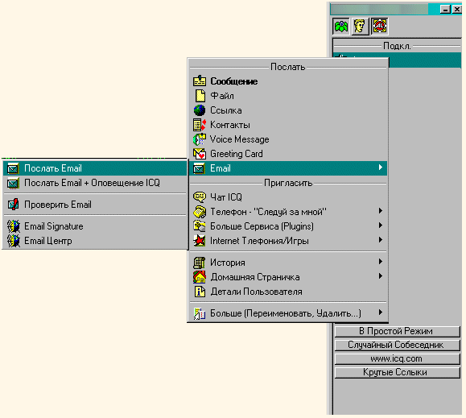This screenshot has width=466, height=418.
Task: Select Чат ICQ menu entry
Action: (x=288, y=197)
